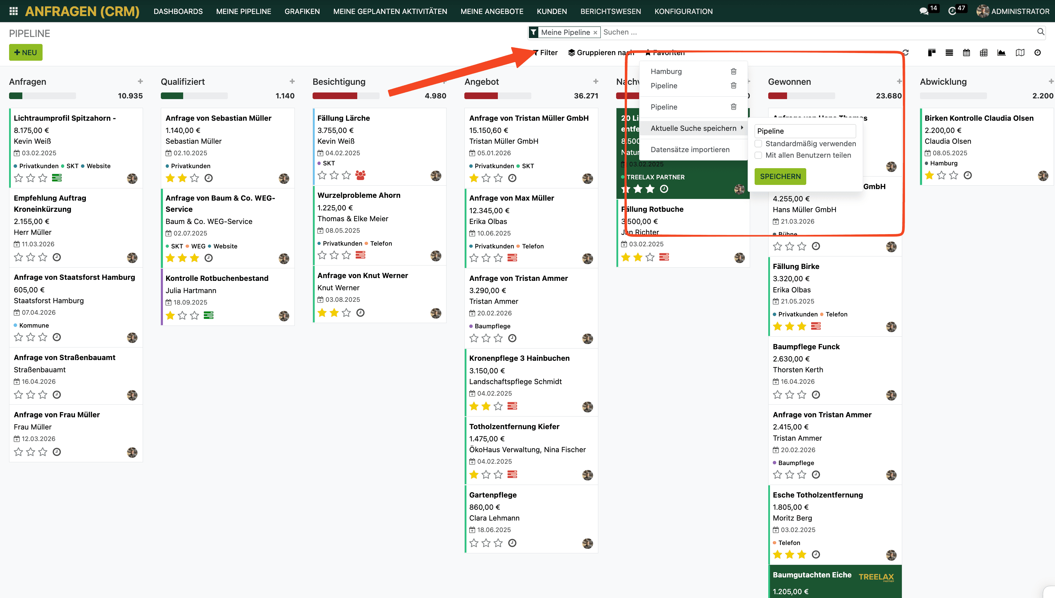This screenshot has height=598, width=1055.
Task: Select Datensätze importieren menu entry
Action: click(690, 149)
